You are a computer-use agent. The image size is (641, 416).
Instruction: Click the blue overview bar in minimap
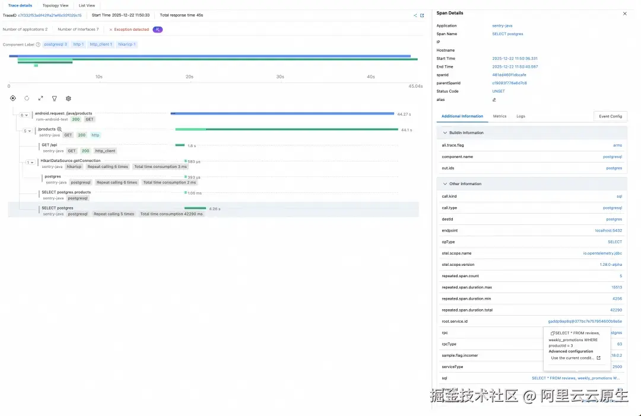pyautogui.click(x=210, y=56)
